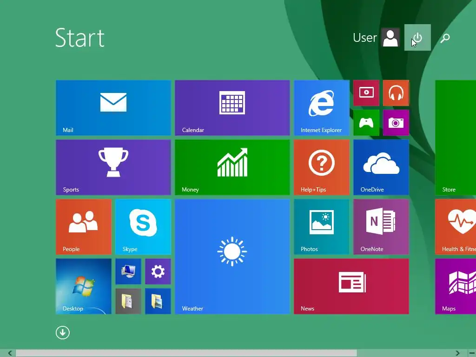Open the Camera tile
This screenshot has width=476, height=357.
[396, 123]
